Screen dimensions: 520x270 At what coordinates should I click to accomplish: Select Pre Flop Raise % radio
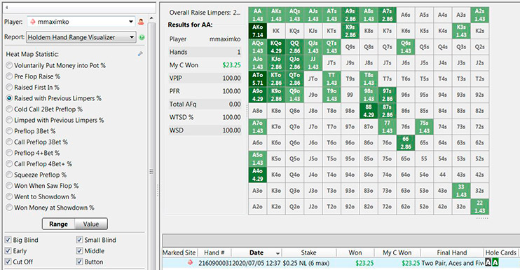(9, 76)
